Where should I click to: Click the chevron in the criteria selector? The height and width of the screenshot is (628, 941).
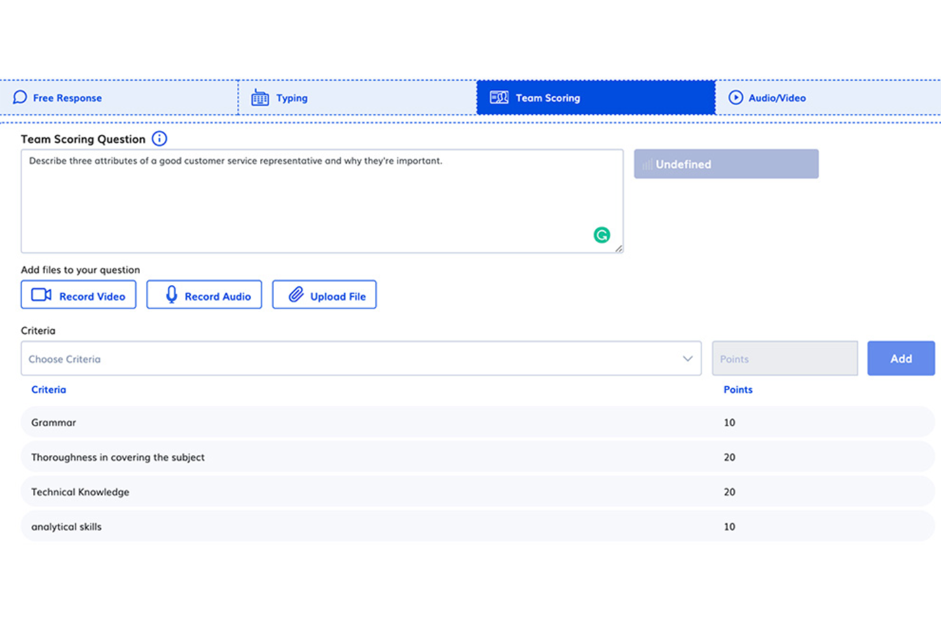tap(687, 358)
